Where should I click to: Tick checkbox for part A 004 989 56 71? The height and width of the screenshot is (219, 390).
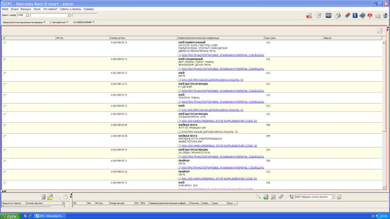5,161
